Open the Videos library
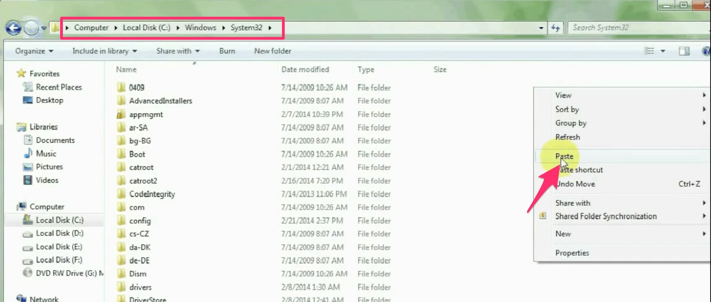Screen dimensions: 711x302 (x=47, y=180)
